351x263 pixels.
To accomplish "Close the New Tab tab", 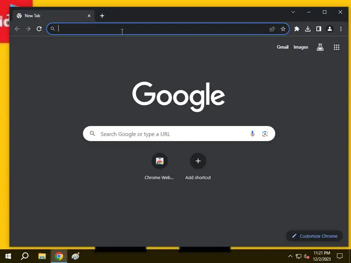I will (x=89, y=16).
